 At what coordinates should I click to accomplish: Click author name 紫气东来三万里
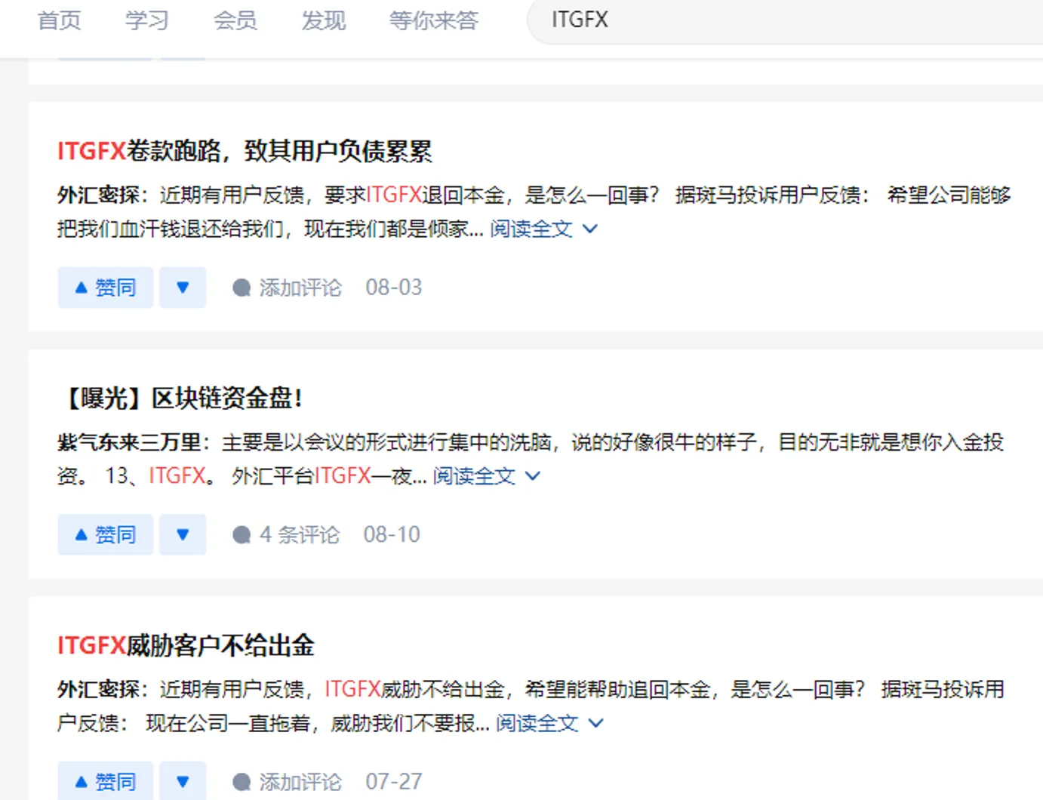tap(129, 442)
